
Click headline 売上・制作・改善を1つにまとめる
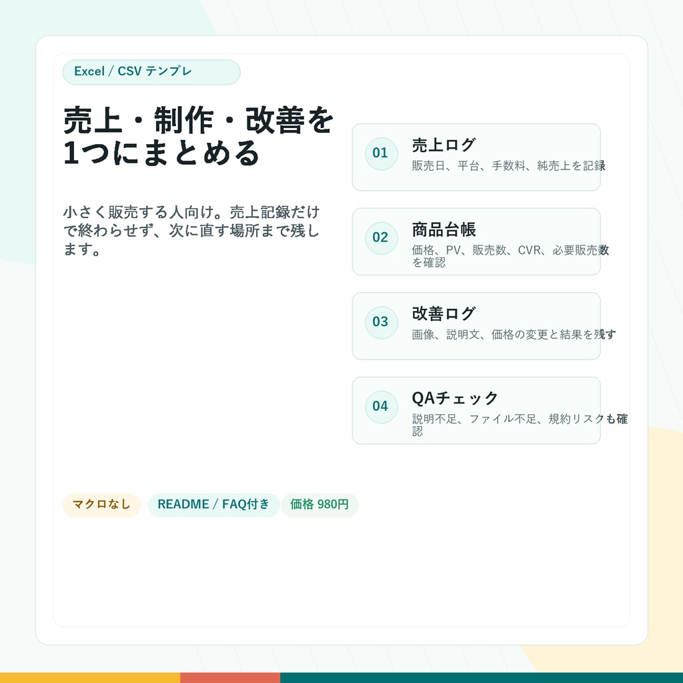tap(198, 136)
